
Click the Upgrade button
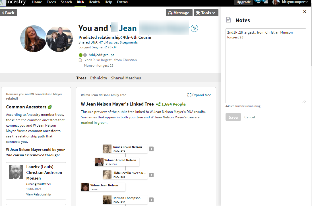243,2
